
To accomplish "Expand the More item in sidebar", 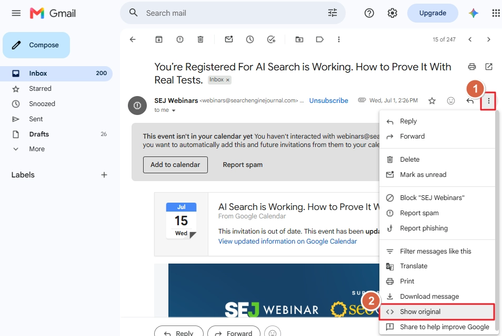I will point(37,149).
